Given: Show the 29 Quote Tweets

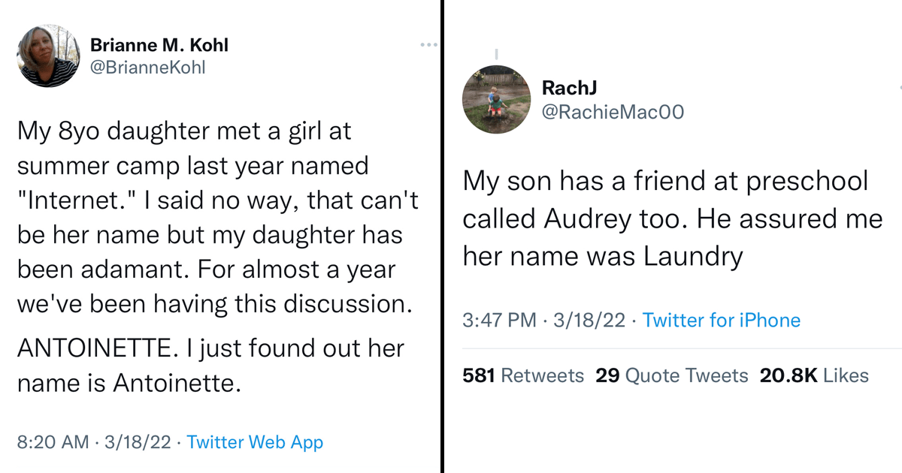Looking at the screenshot, I should (x=671, y=375).
